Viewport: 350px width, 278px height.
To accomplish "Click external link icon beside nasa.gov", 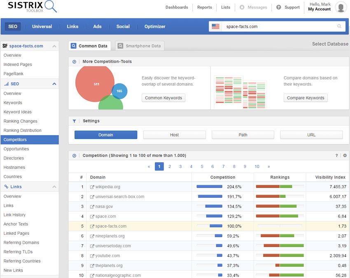I will [x=92, y=207].
